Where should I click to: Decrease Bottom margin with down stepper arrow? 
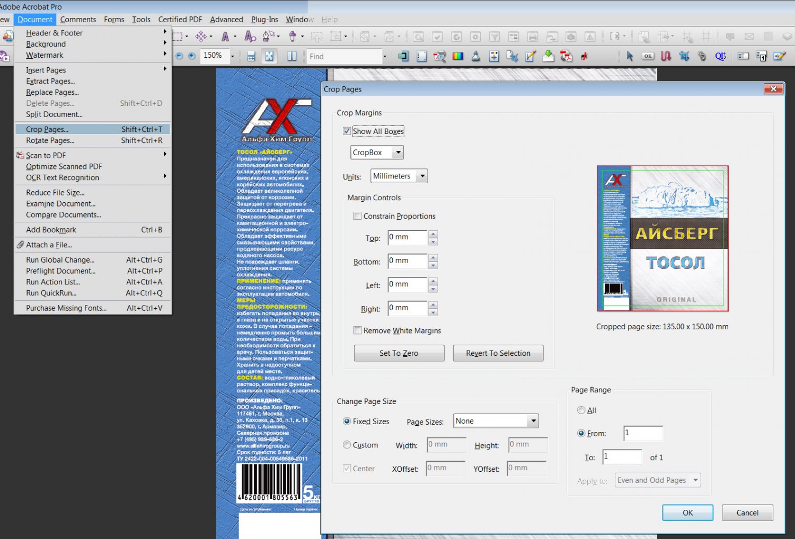tap(433, 265)
